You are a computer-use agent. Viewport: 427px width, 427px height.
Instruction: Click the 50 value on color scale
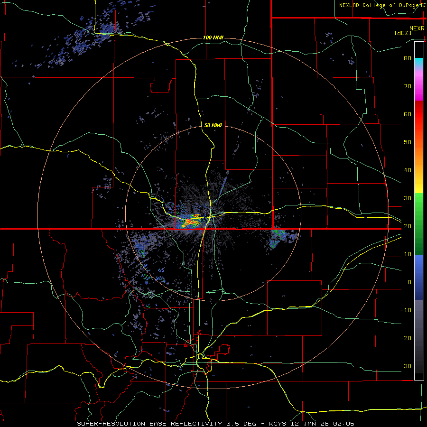(x=408, y=142)
